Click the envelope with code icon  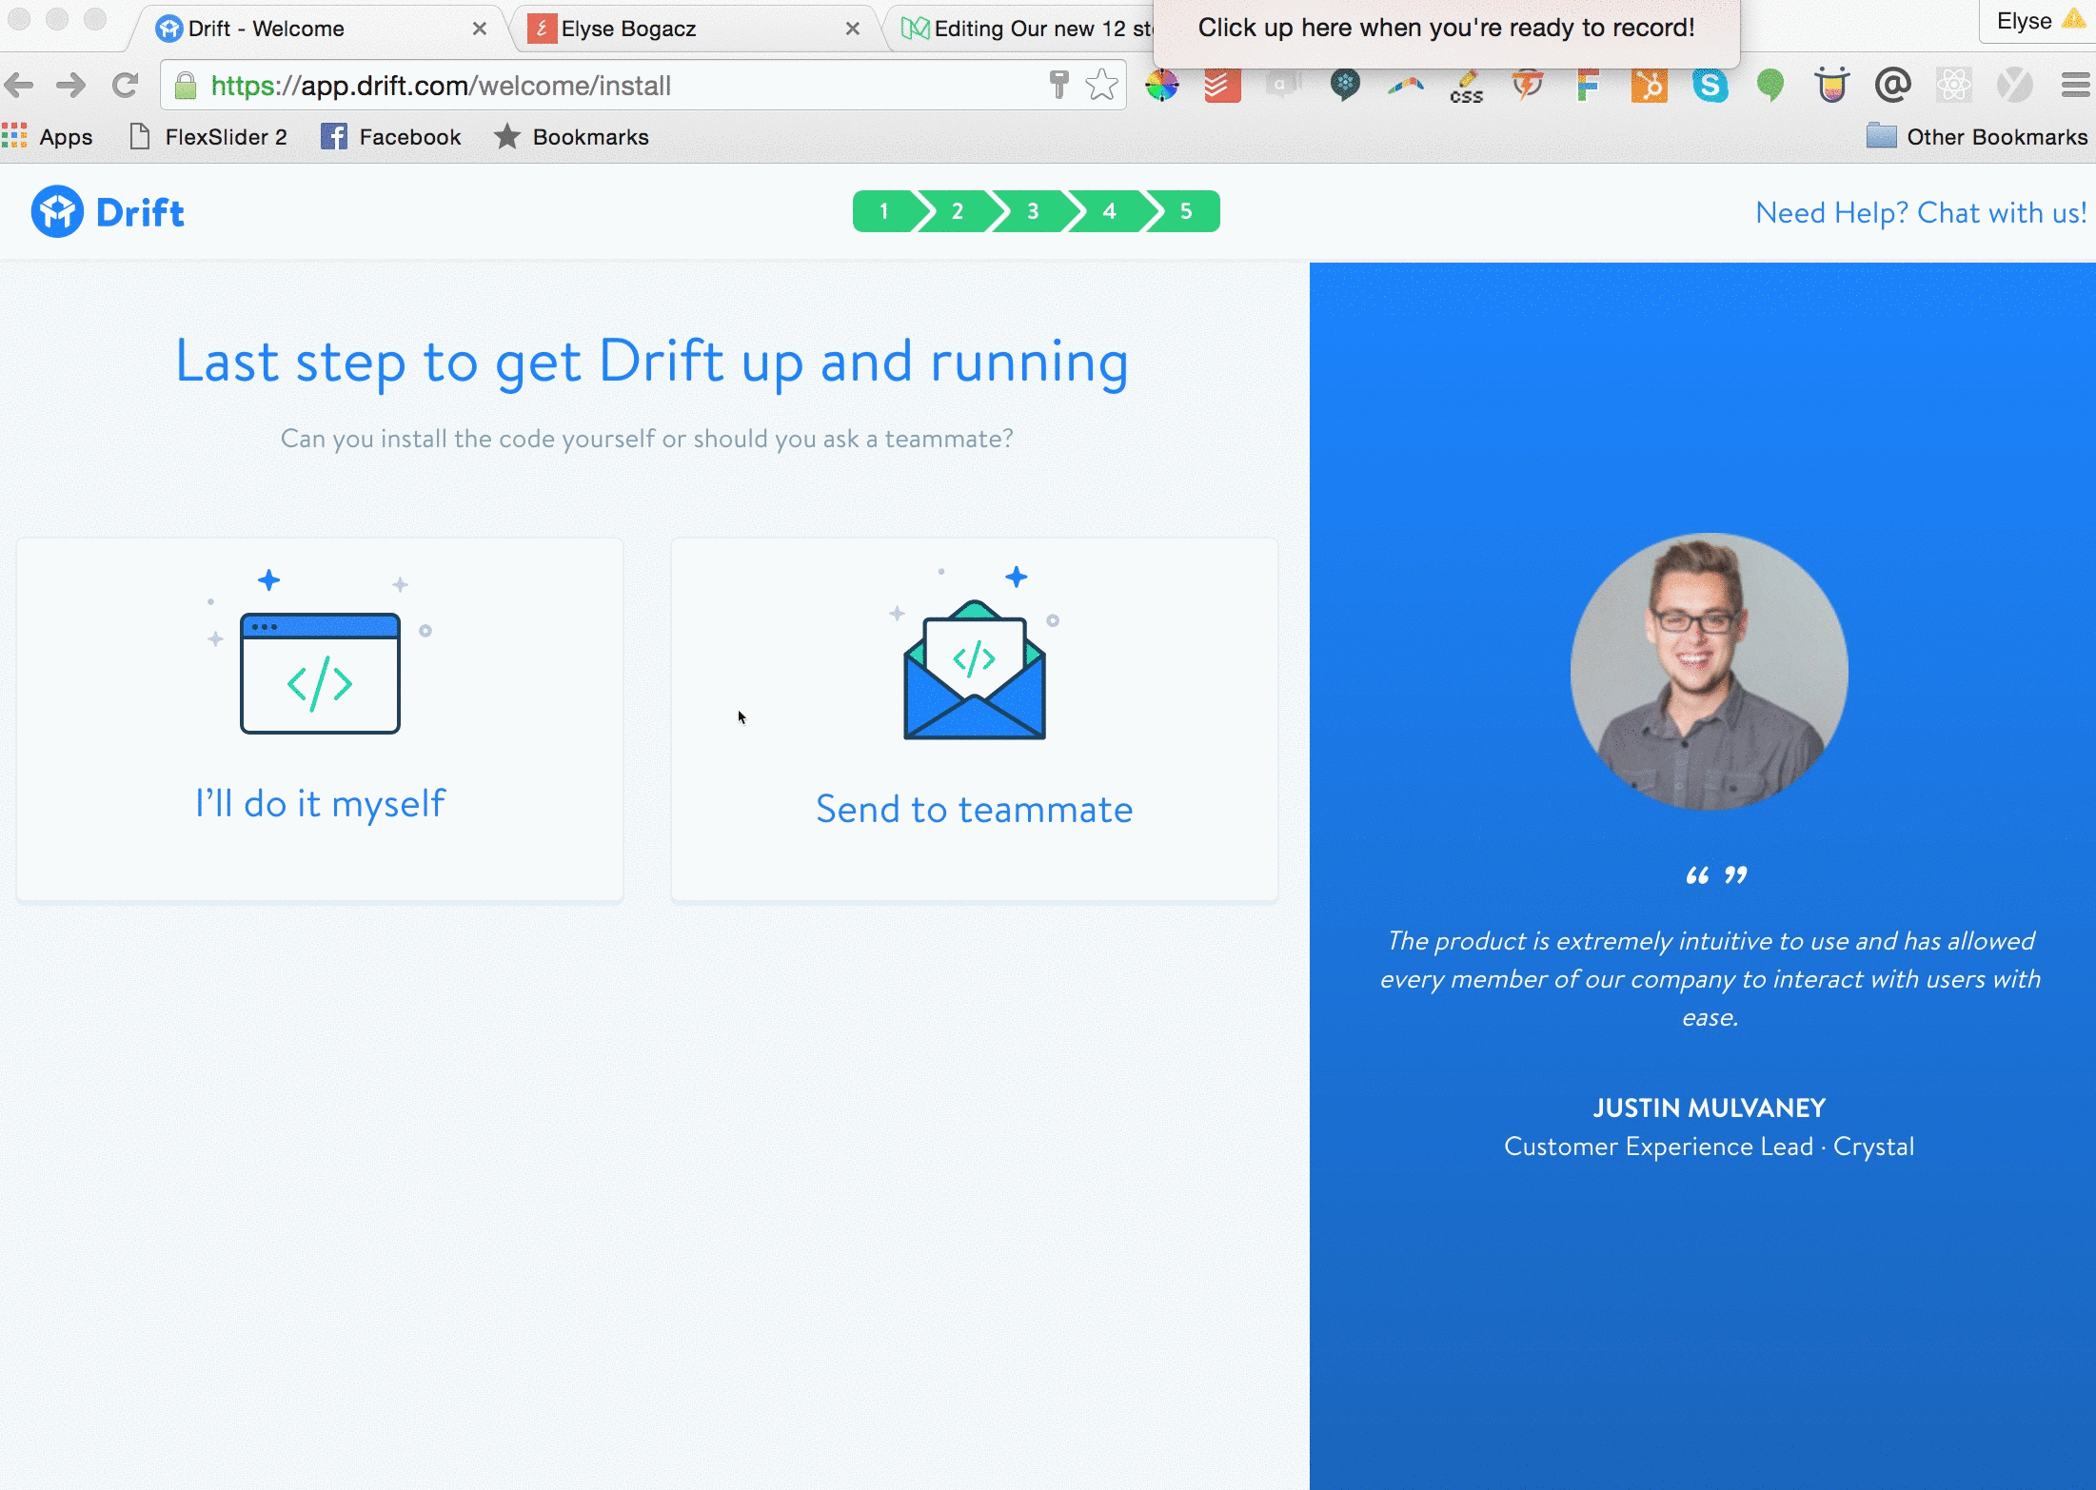pyautogui.click(x=974, y=670)
